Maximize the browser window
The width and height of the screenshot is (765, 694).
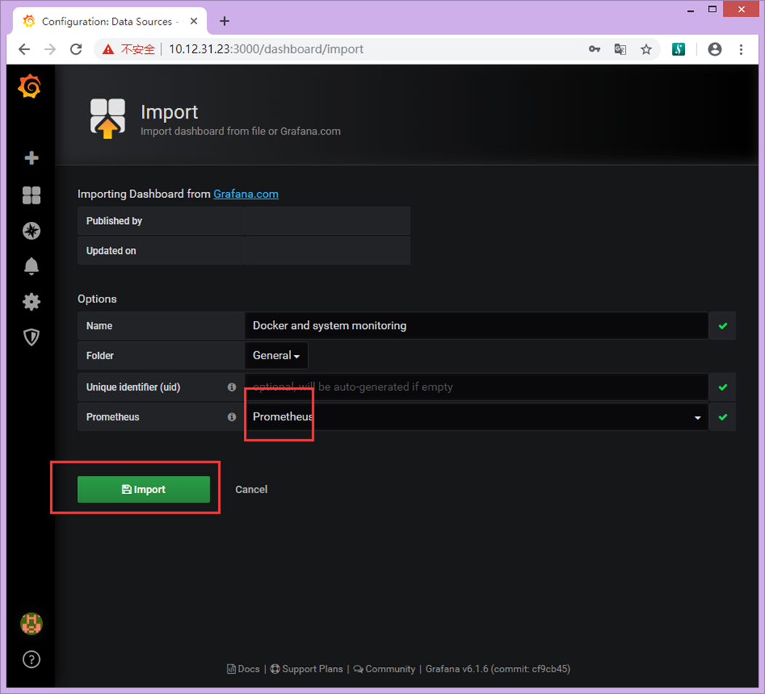pyautogui.click(x=713, y=9)
